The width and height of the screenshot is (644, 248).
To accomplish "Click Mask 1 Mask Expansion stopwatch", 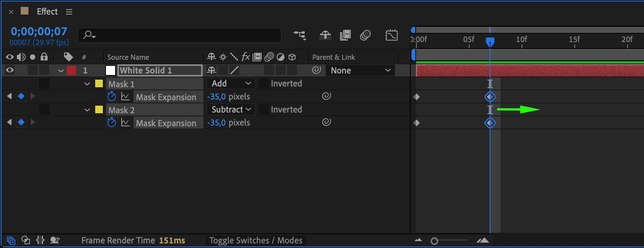I will [x=111, y=96].
